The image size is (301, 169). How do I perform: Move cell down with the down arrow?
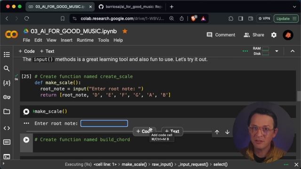pos(227,132)
